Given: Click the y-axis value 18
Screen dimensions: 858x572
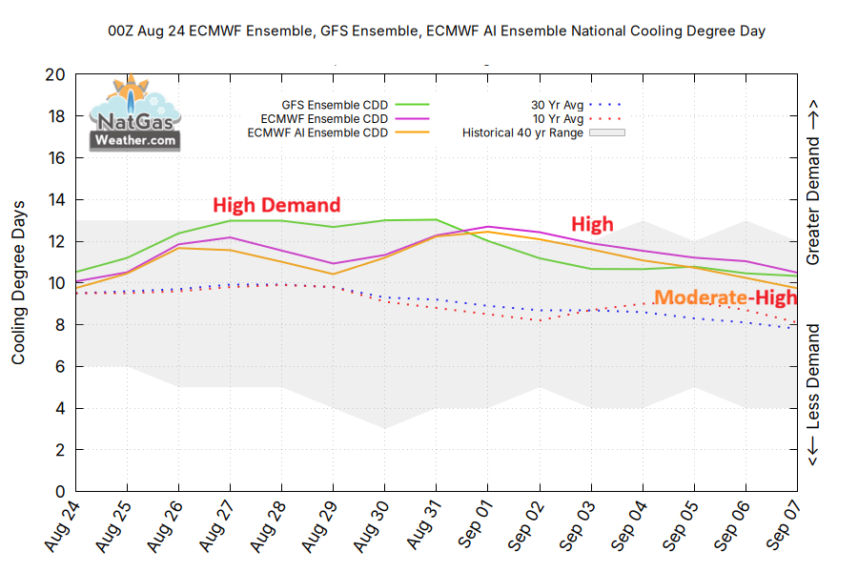Looking at the screenshot, I should [55, 116].
